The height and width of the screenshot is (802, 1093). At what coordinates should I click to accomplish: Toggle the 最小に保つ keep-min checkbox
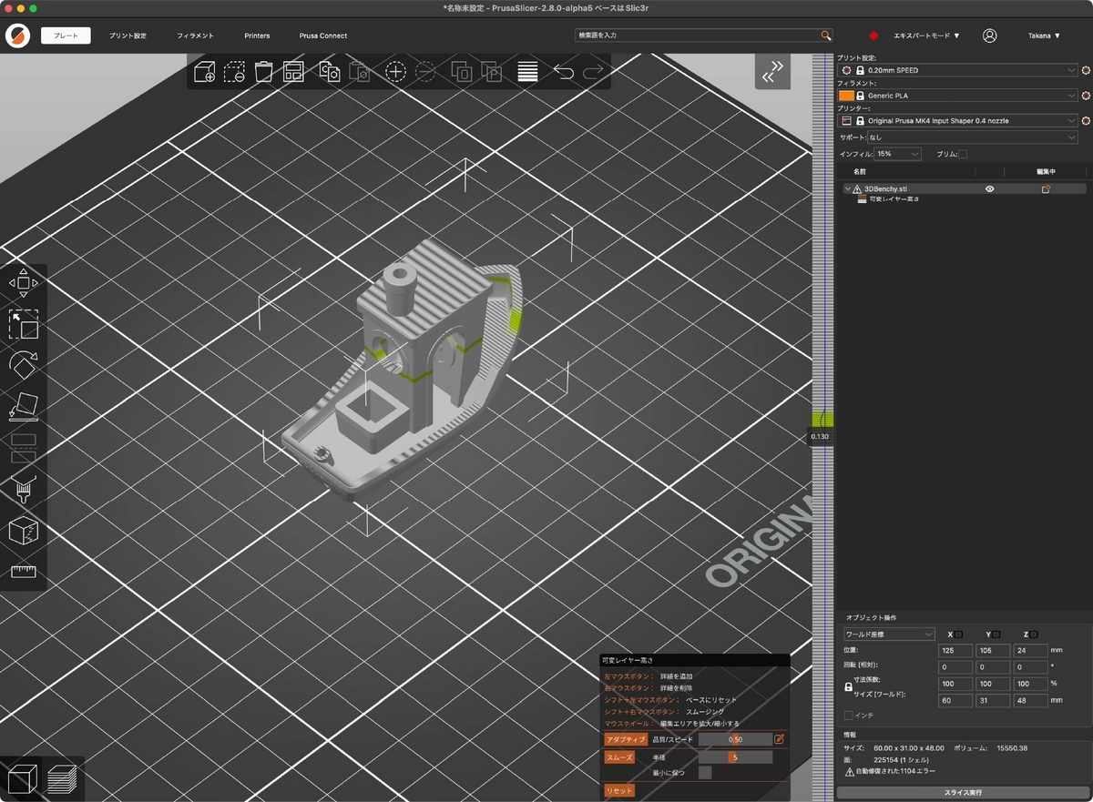click(x=705, y=773)
